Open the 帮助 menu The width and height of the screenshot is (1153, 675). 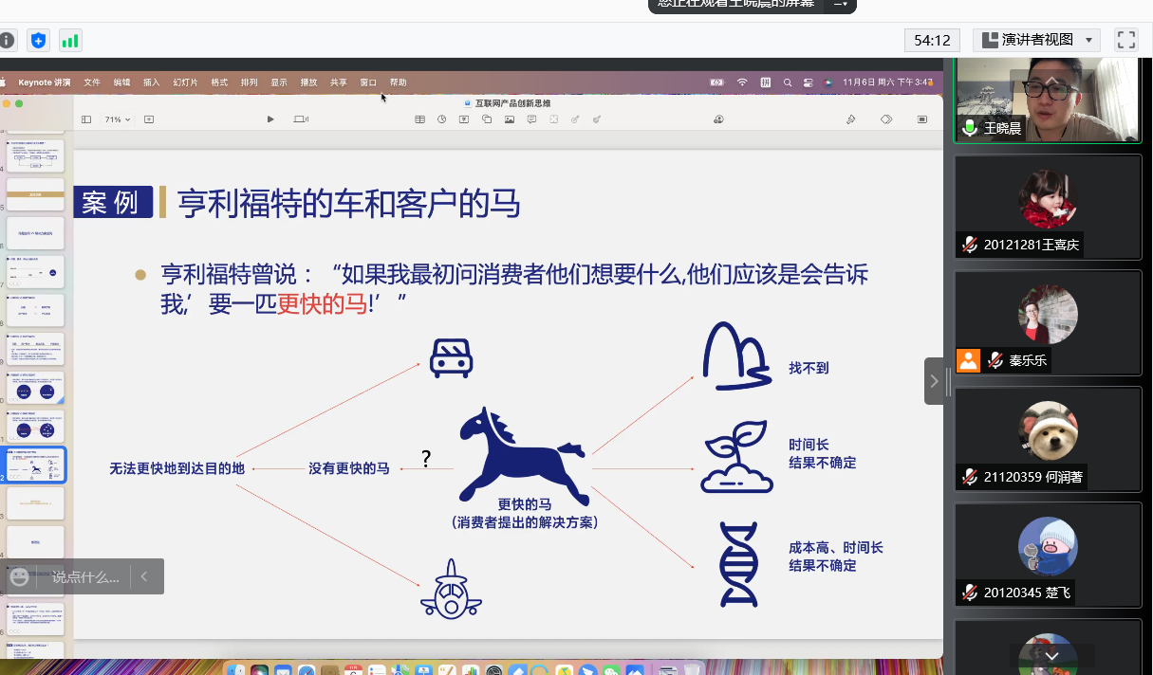399,82
